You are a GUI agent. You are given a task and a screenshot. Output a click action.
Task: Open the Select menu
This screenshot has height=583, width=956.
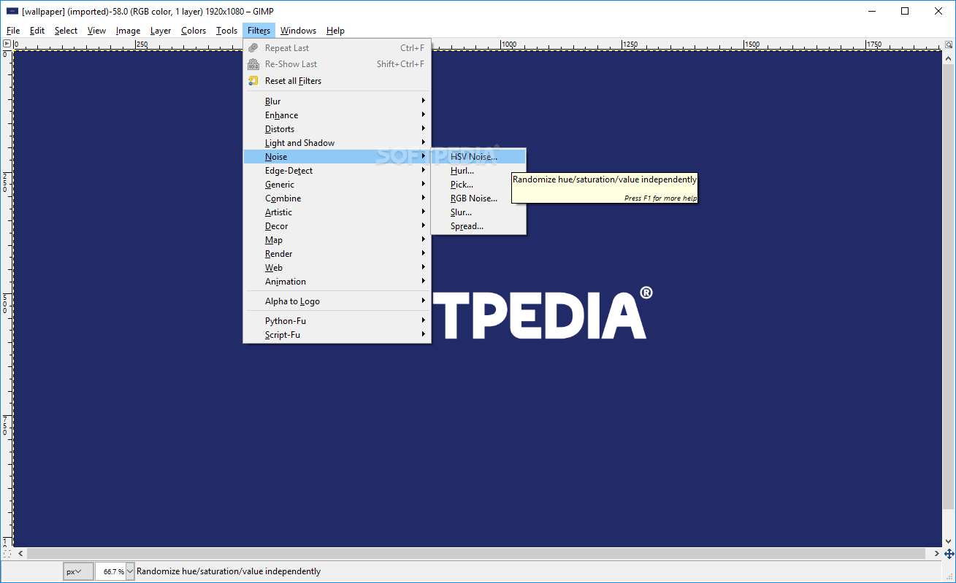click(x=66, y=31)
